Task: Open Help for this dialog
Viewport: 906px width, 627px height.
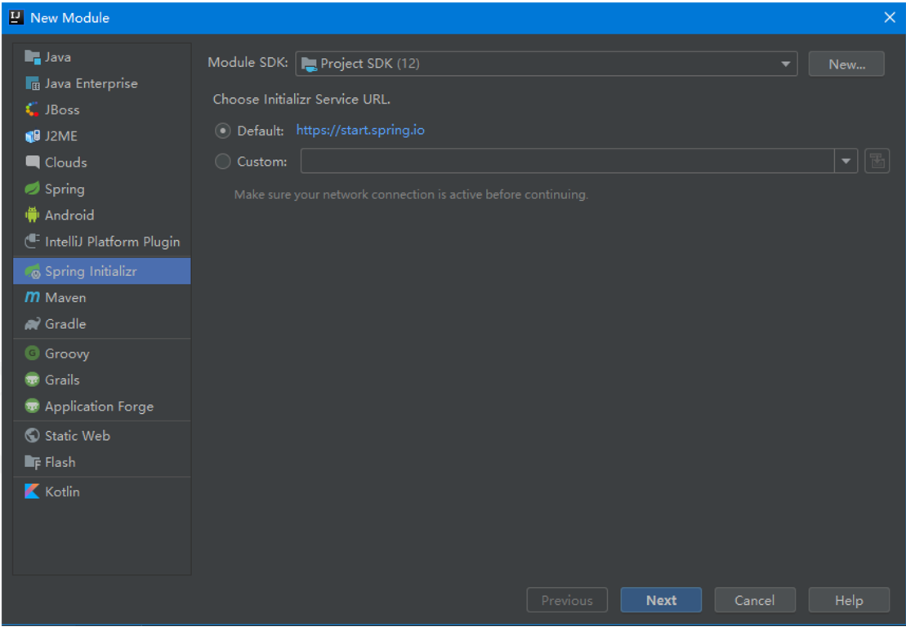Action: [849, 600]
